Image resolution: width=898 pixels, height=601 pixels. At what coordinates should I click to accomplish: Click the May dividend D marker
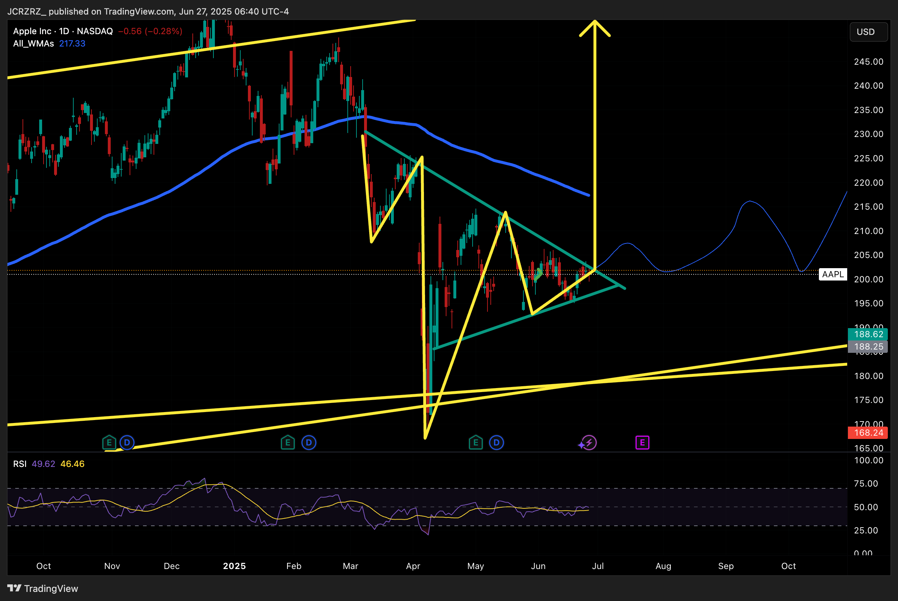tap(497, 443)
